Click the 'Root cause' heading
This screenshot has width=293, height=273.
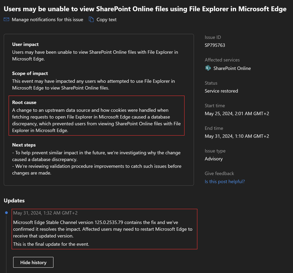24,102
